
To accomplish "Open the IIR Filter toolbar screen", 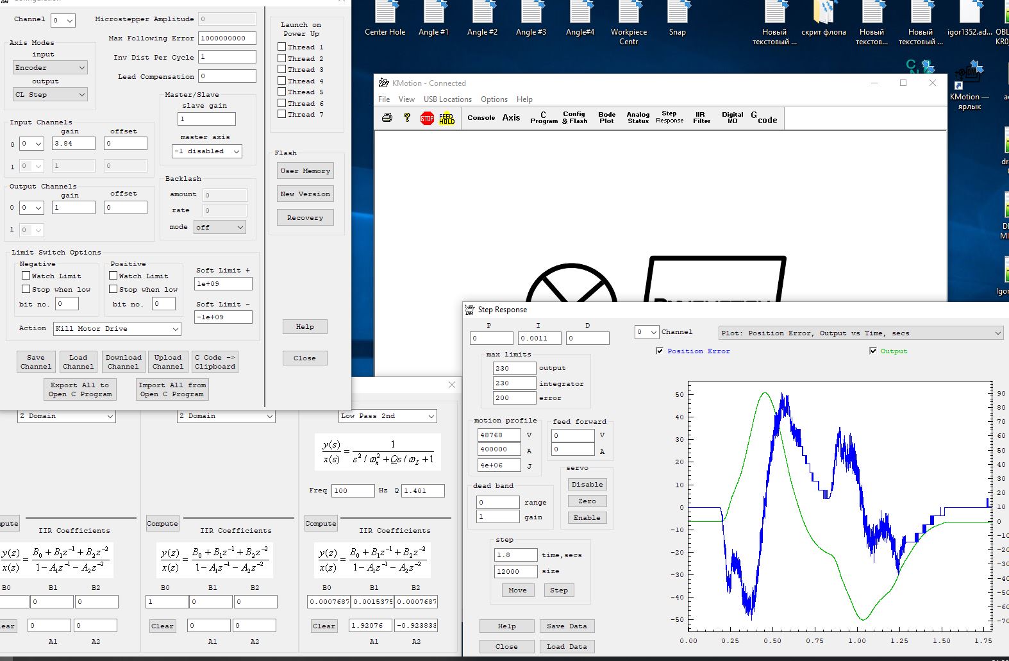I will tap(701, 118).
